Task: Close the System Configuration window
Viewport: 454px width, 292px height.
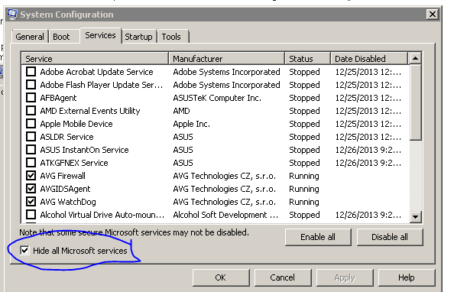Action: tap(433, 15)
